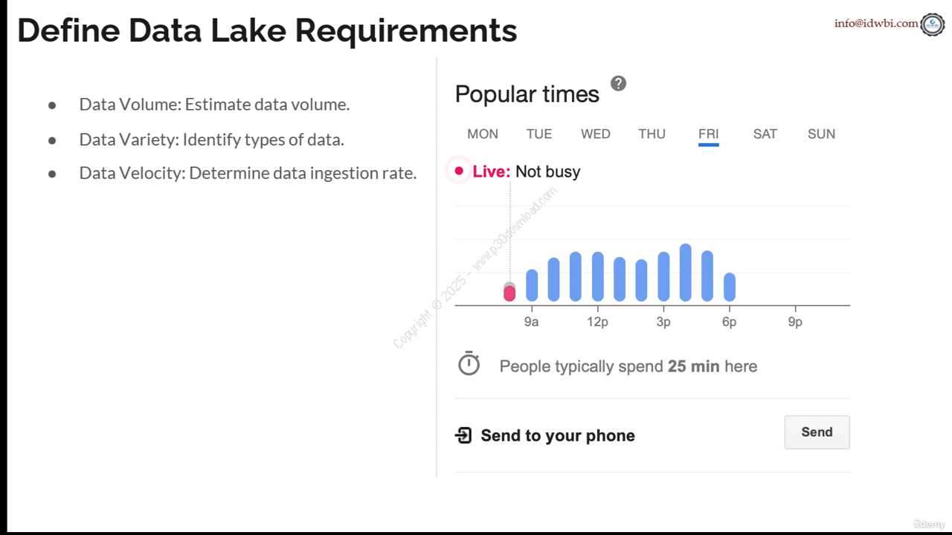Open the WED popular times tab
The height and width of the screenshot is (535, 952).
click(595, 134)
